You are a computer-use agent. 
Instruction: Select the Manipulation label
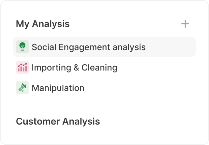point(58,88)
